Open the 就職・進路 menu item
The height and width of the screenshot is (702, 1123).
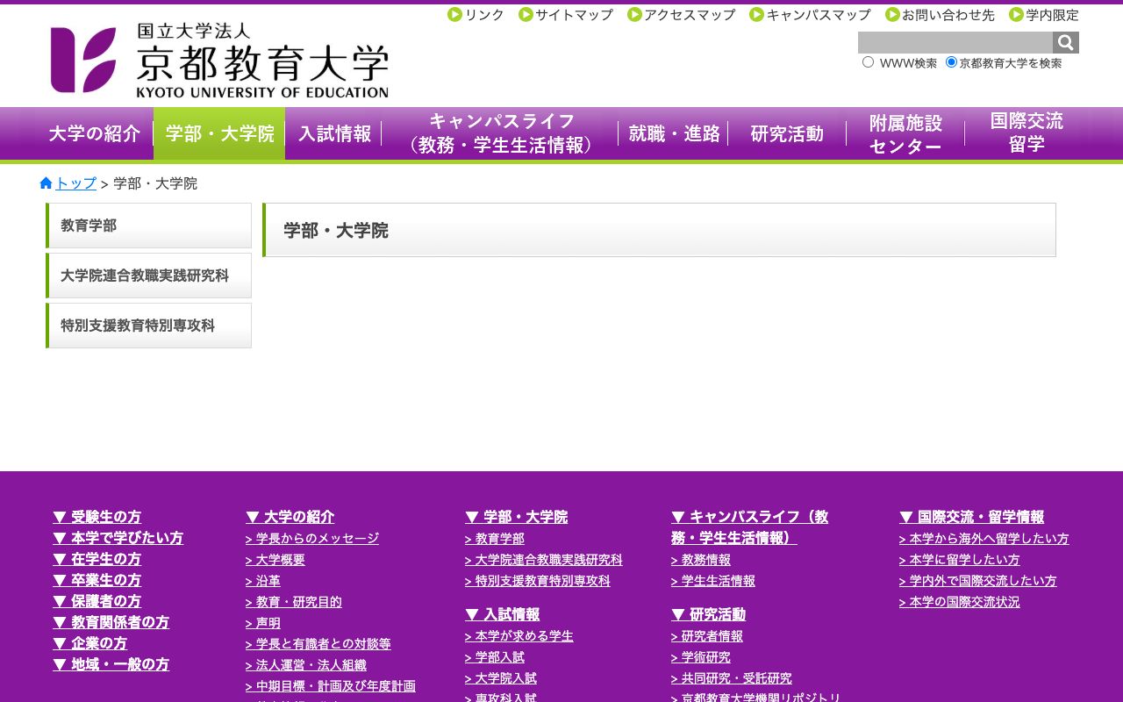[x=674, y=133]
